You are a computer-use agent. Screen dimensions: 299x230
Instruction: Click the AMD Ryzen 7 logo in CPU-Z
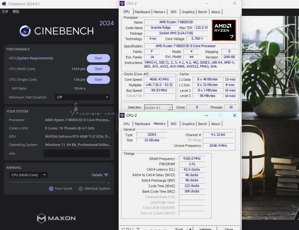click(x=224, y=30)
